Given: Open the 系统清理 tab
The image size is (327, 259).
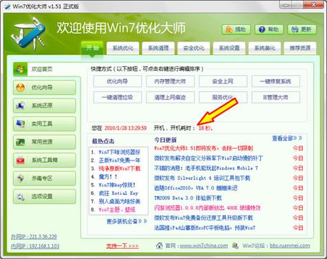Looking at the screenshot, I should 158,48.
